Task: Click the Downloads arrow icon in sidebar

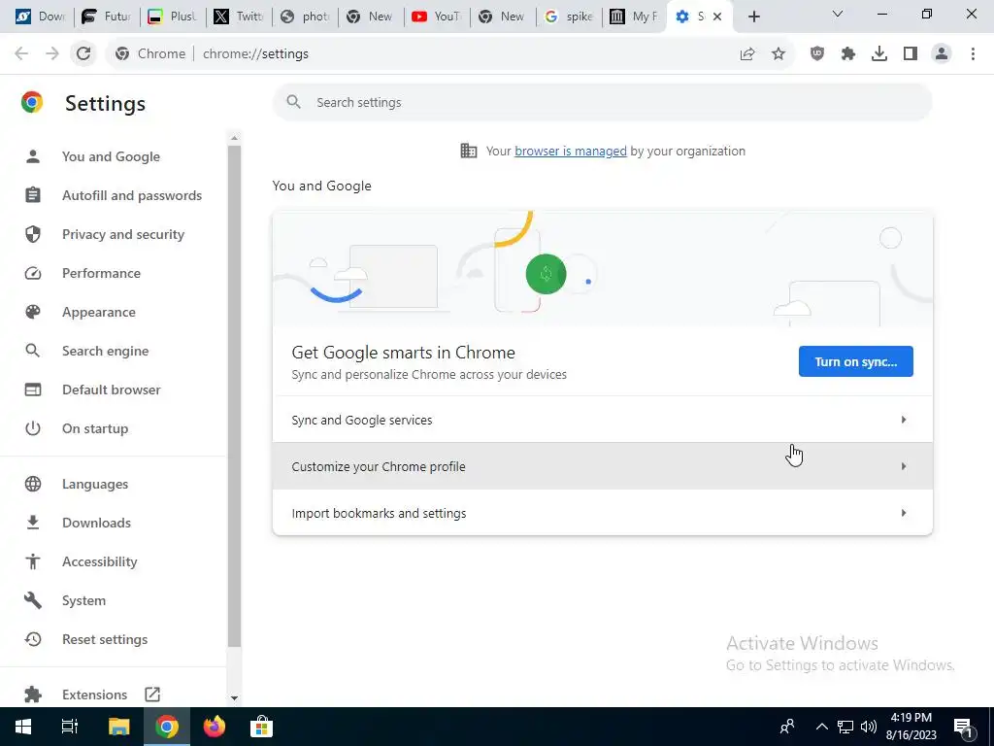Action: (33, 523)
